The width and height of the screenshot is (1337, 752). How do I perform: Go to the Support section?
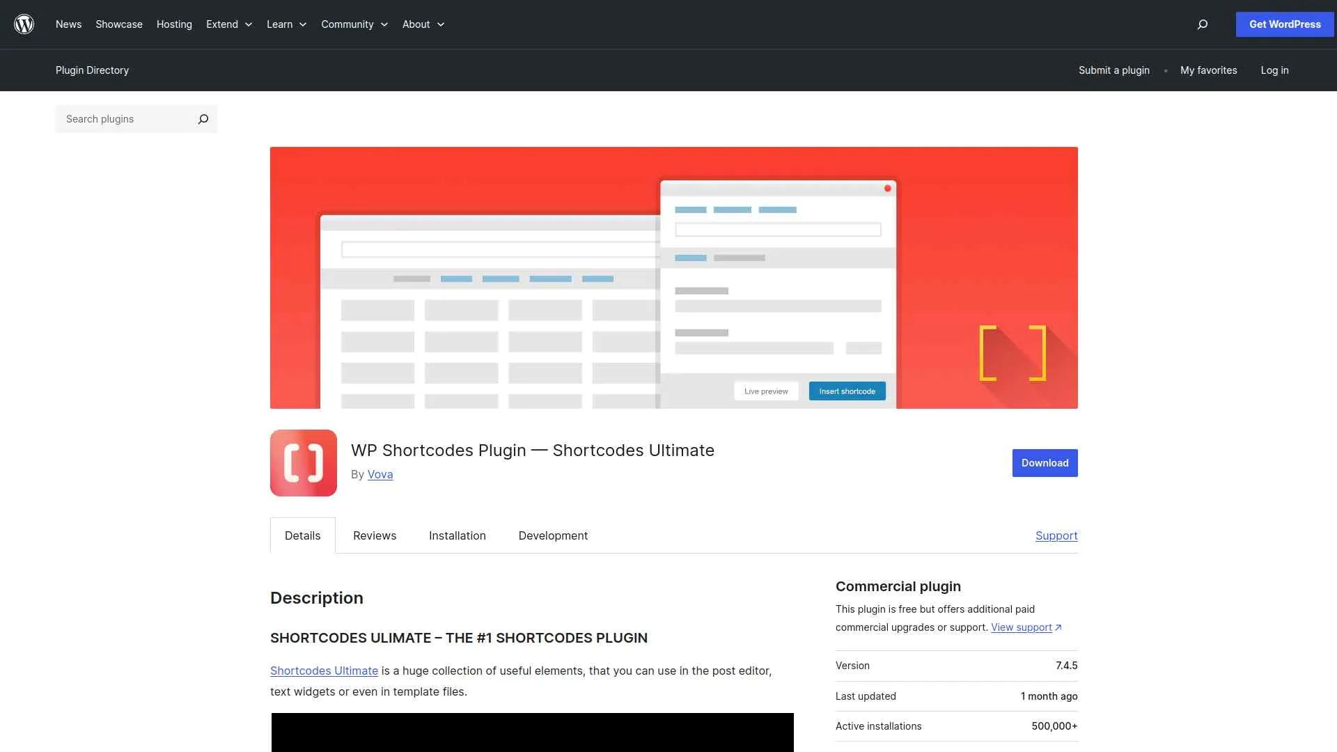pos(1056,535)
